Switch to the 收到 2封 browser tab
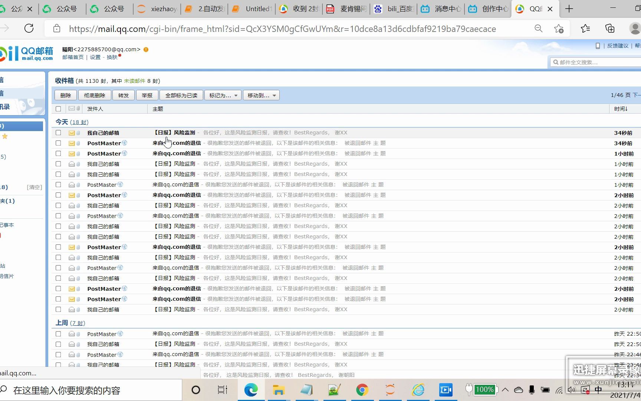This screenshot has height=401, width=641. click(x=300, y=9)
